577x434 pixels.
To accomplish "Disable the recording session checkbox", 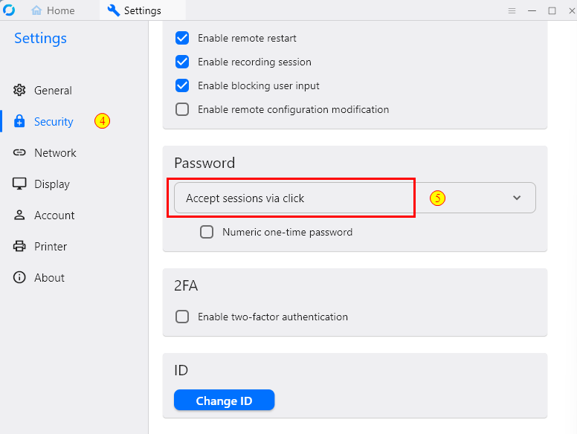I will (182, 62).
